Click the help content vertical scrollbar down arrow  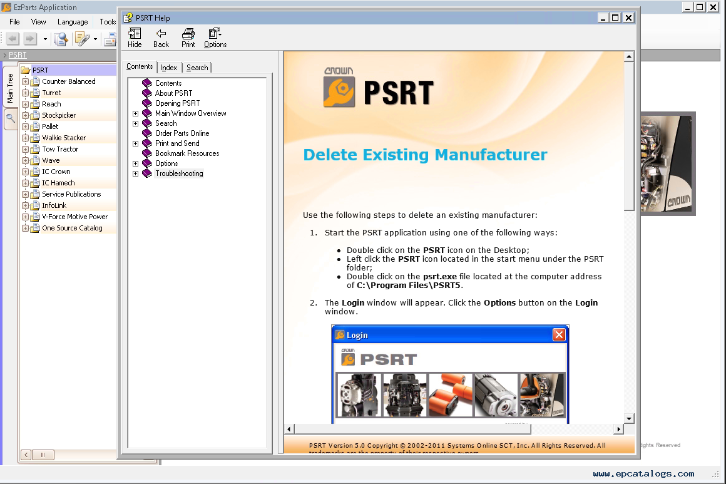click(x=629, y=418)
